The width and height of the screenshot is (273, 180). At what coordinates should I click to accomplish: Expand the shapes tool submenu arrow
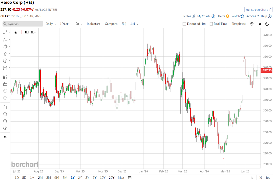click(x=9, y=46)
